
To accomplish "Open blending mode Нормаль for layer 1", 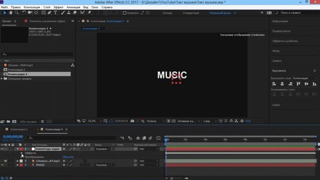I will point(102,149).
